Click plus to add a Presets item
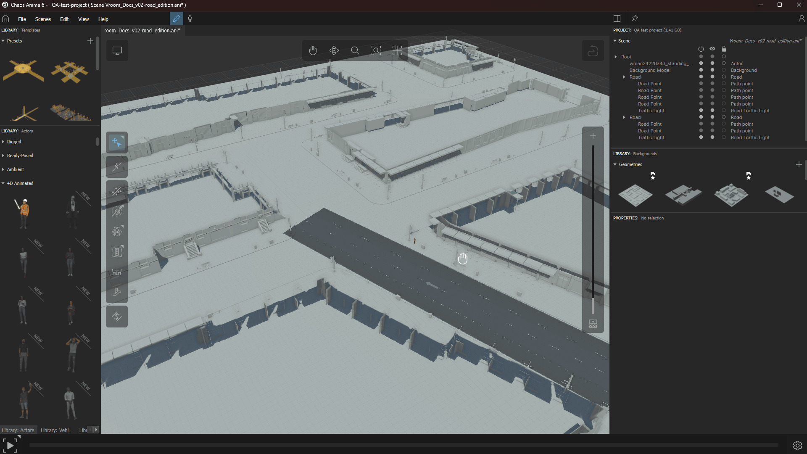Screen dimensions: 807x454 pos(90,41)
